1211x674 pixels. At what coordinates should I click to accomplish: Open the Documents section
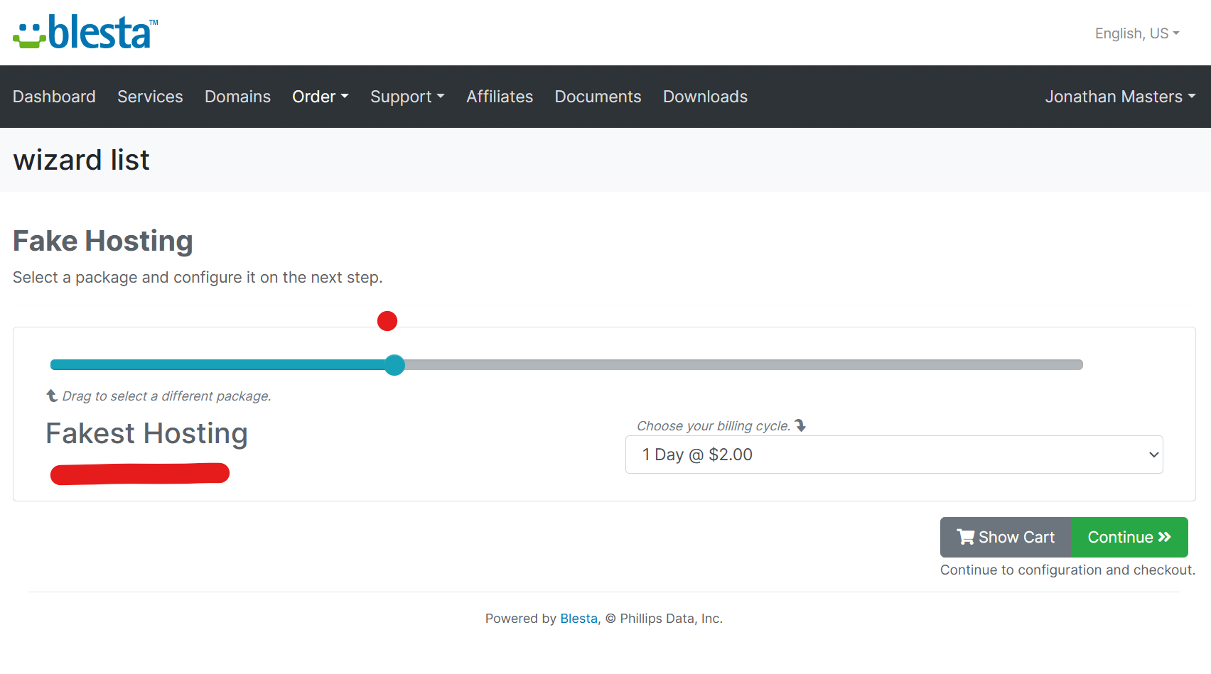tap(598, 97)
